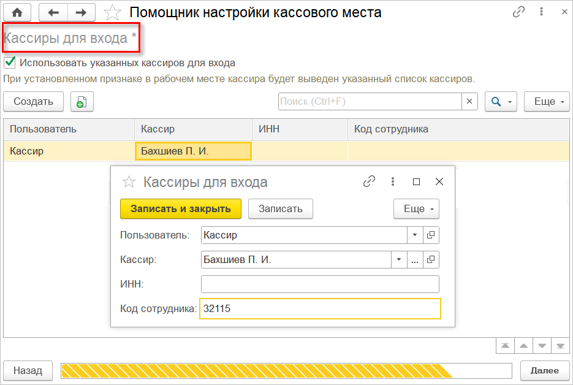Click into the ИНН input field
573x385 pixels.
(x=320, y=284)
